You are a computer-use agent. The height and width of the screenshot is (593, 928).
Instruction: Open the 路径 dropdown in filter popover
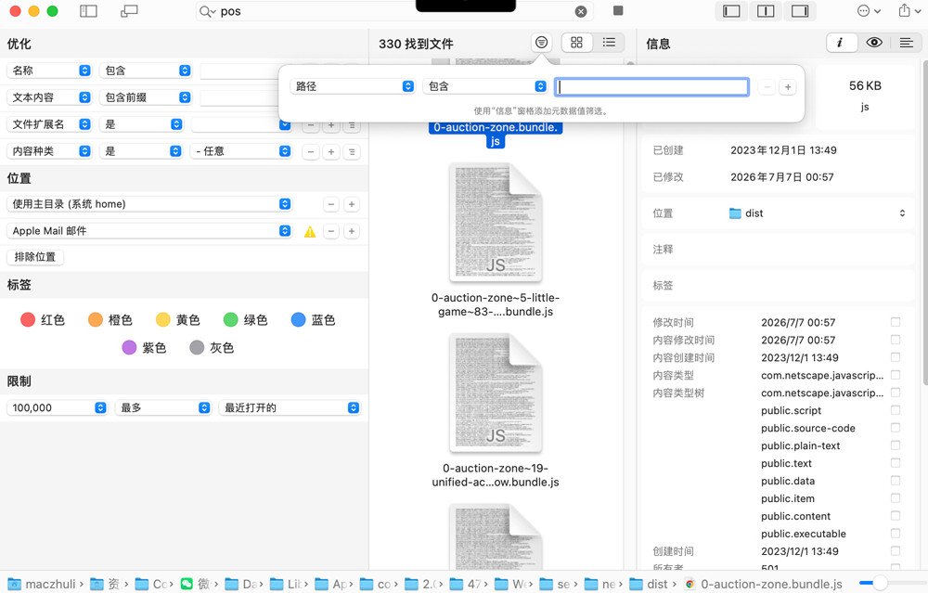click(352, 86)
